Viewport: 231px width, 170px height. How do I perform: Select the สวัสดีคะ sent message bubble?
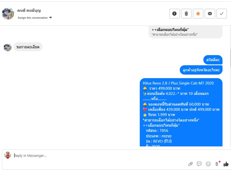tap(213, 60)
